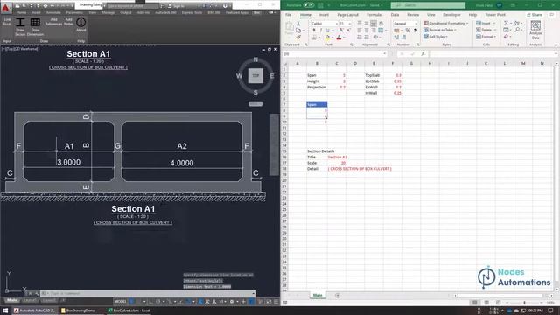
Task: Click the Share button in Excel
Action: point(535,15)
